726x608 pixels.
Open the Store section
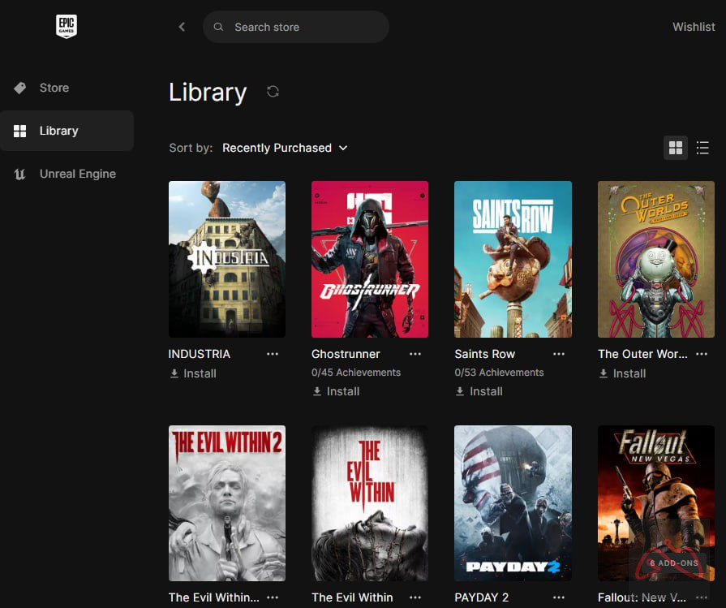[67, 88]
